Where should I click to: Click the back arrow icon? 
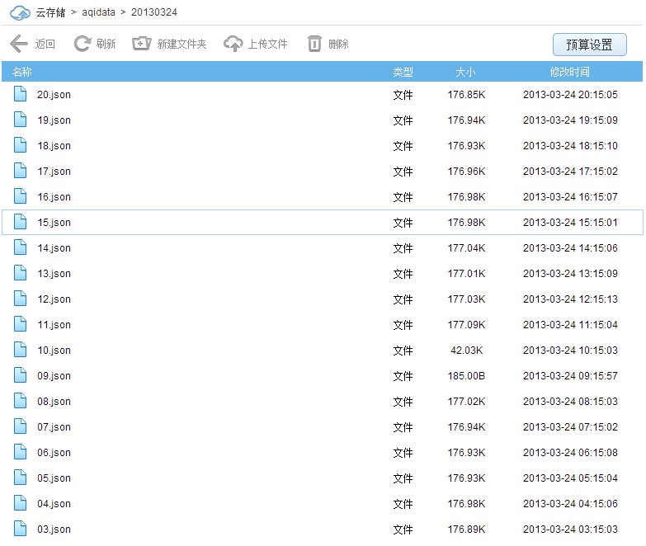point(19,44)
